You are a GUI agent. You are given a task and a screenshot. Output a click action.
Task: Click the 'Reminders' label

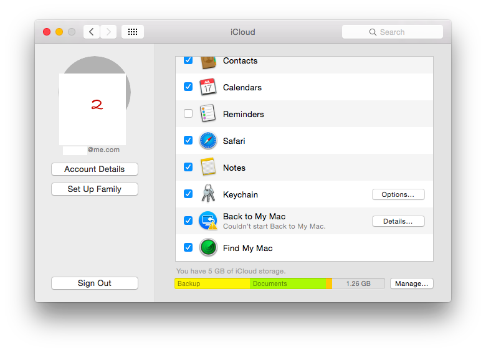[x=244, y=114]
